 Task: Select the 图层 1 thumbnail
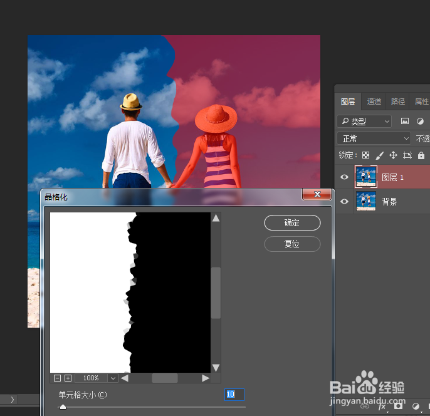pos(366,177)
